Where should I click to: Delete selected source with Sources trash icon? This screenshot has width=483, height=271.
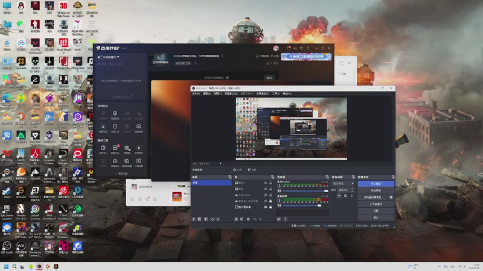242,219
